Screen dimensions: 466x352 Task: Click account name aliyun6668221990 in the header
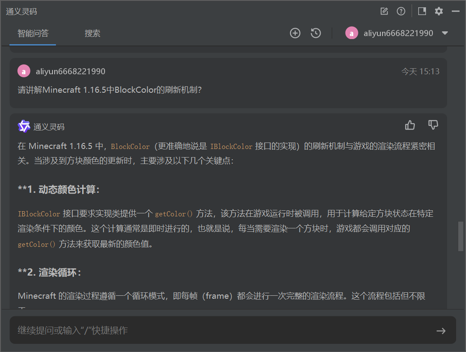[x=398, y=33]
